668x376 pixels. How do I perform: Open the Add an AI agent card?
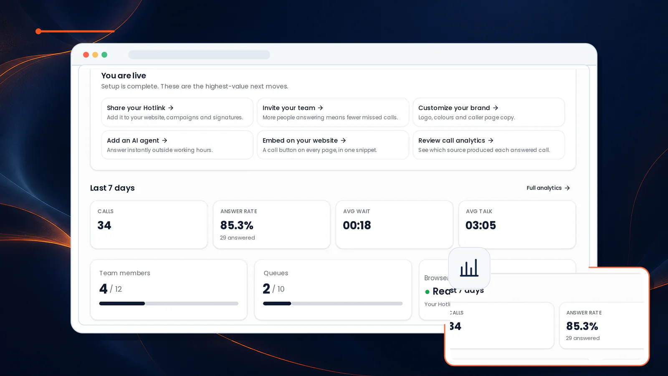[177, 145]
